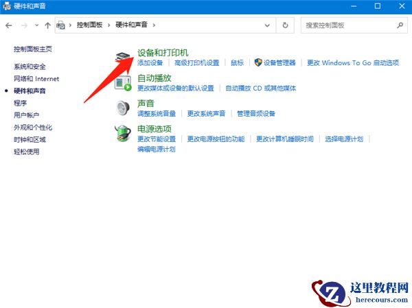
Task: Click the Power Options battery icon
Action: pos(123,133)
